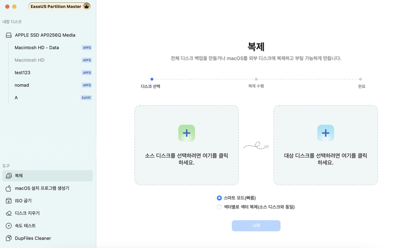Click the description text beginning 전체 디스크 백업을
The width and height of the screenshot is (414, 248).
pyautogui.click(x=256, y=58)
